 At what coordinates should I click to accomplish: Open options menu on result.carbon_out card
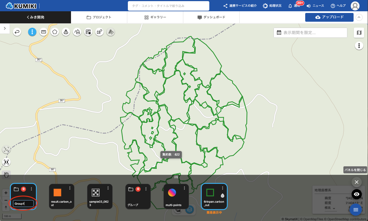70,188
